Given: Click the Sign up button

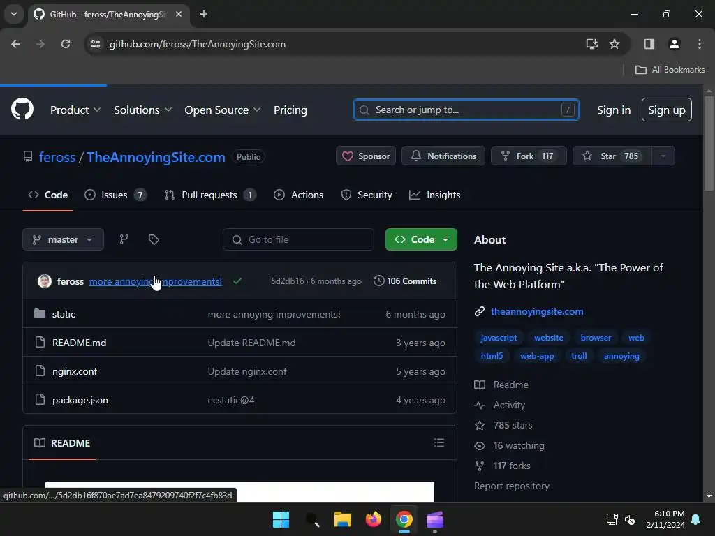Looking at the screenshot, I should pyautogui.click(x=666, y=110).
